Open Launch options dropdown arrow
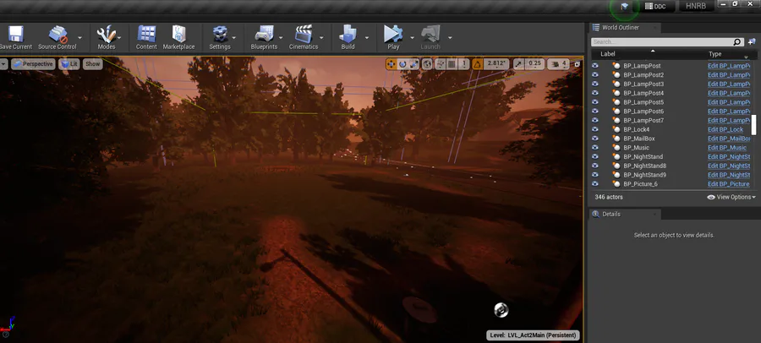Screen dimensions: 761x343 tap(450, 37)
